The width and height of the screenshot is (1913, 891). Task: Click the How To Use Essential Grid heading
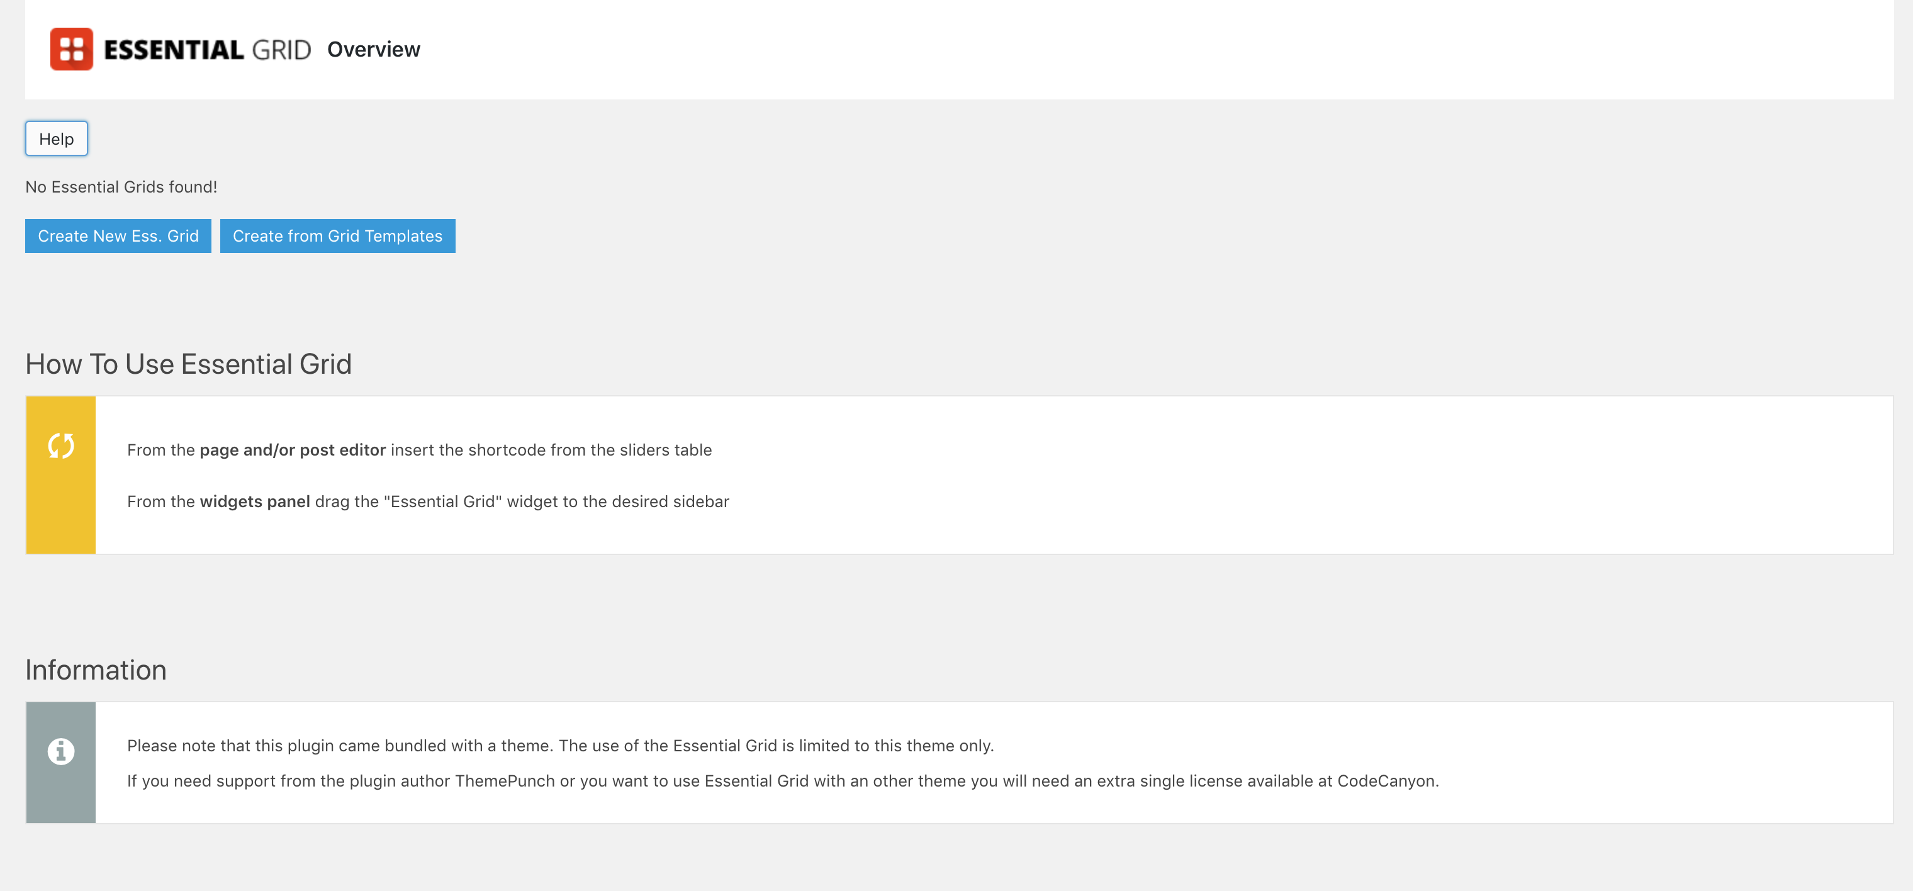(x=189, y=364)
